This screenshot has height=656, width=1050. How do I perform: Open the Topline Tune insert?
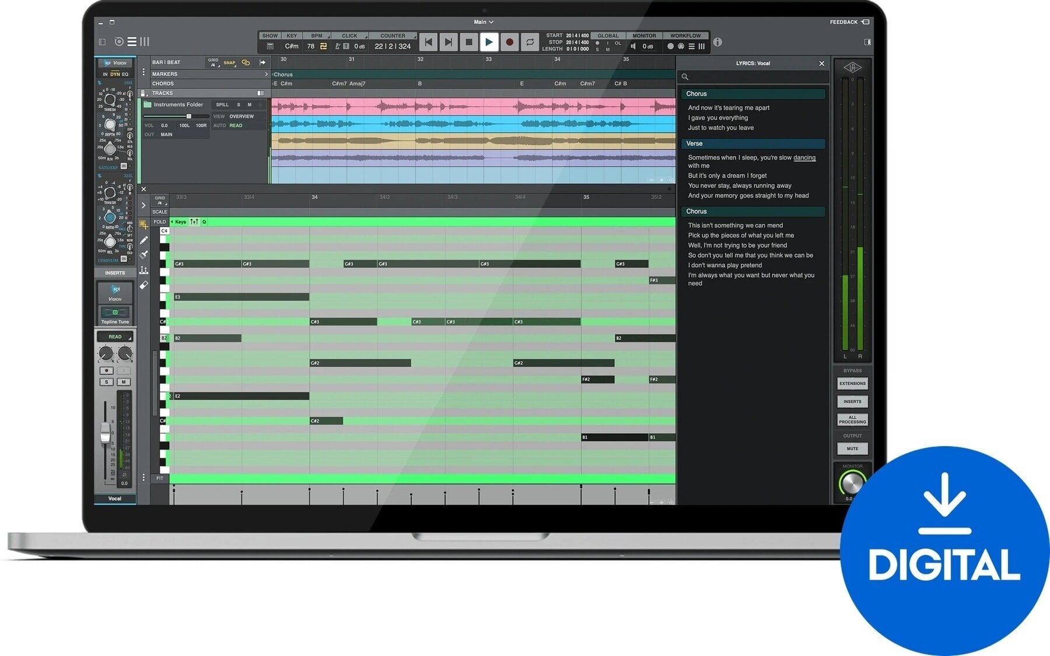(115, 315)
